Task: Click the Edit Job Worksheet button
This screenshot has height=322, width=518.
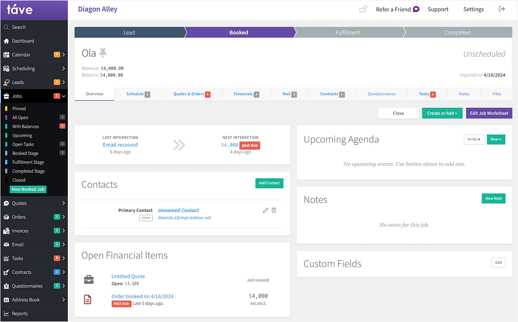Action: tap(489, 113)
